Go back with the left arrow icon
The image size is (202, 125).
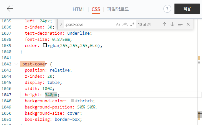(x=10, y=9)
